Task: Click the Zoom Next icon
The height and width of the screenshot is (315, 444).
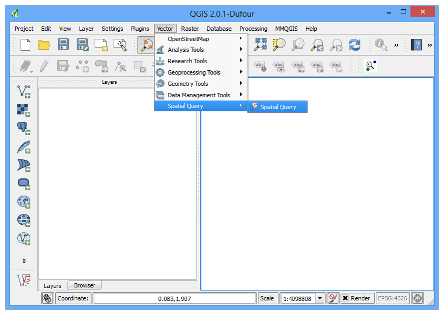Action: pyautogui.click(x=336, y=45)
